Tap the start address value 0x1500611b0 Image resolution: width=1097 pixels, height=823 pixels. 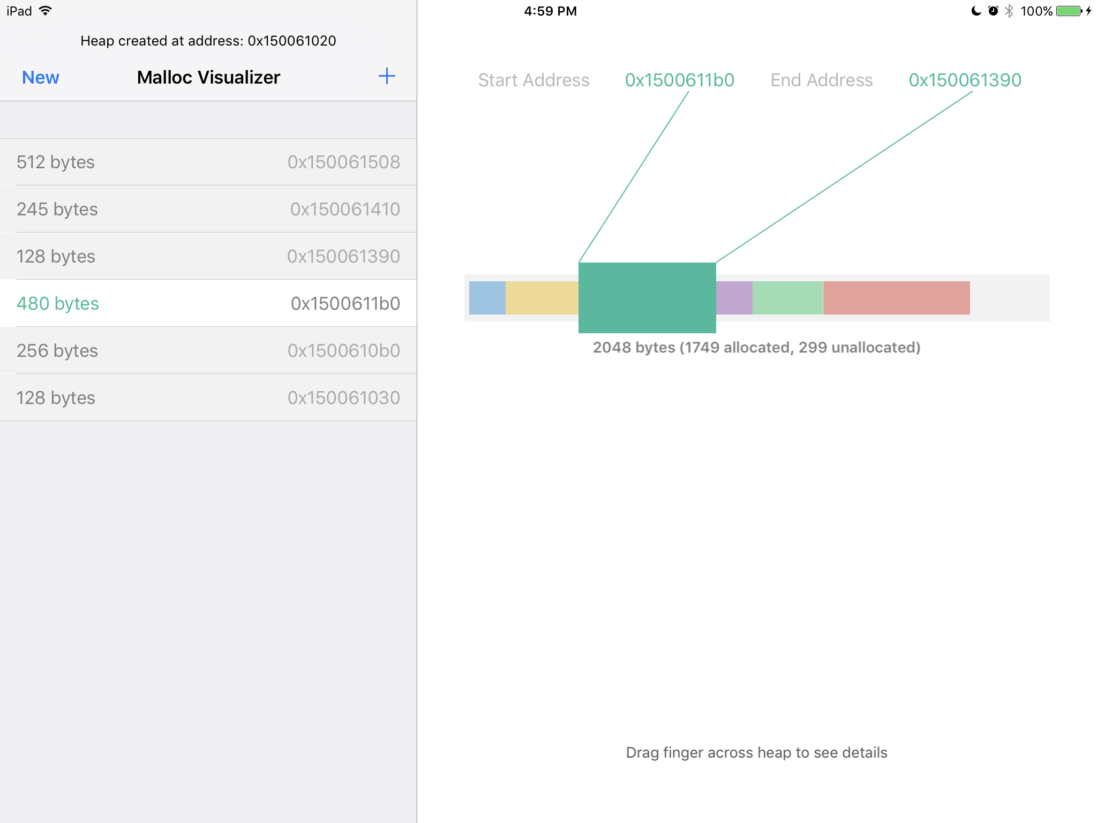pyautogui.click(x=679, y=80)
